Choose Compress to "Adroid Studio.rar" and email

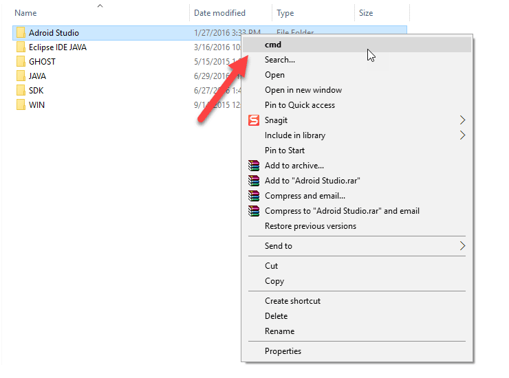pyautogui.click(x=357, y=211)
